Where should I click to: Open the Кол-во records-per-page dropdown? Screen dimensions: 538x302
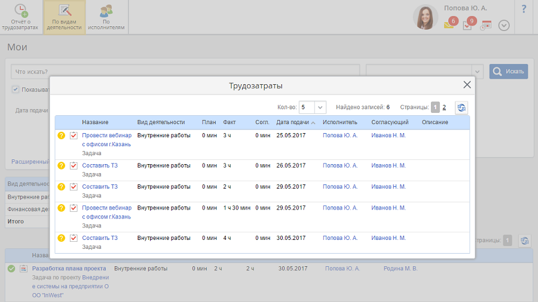click(320, 107)
